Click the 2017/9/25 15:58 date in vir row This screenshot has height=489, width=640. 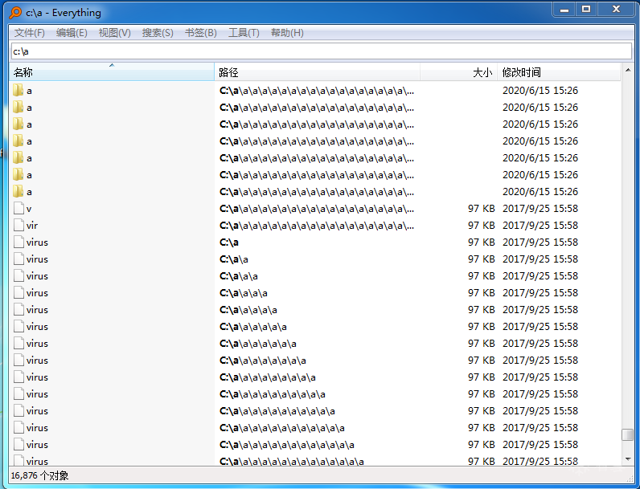point(540,226)
